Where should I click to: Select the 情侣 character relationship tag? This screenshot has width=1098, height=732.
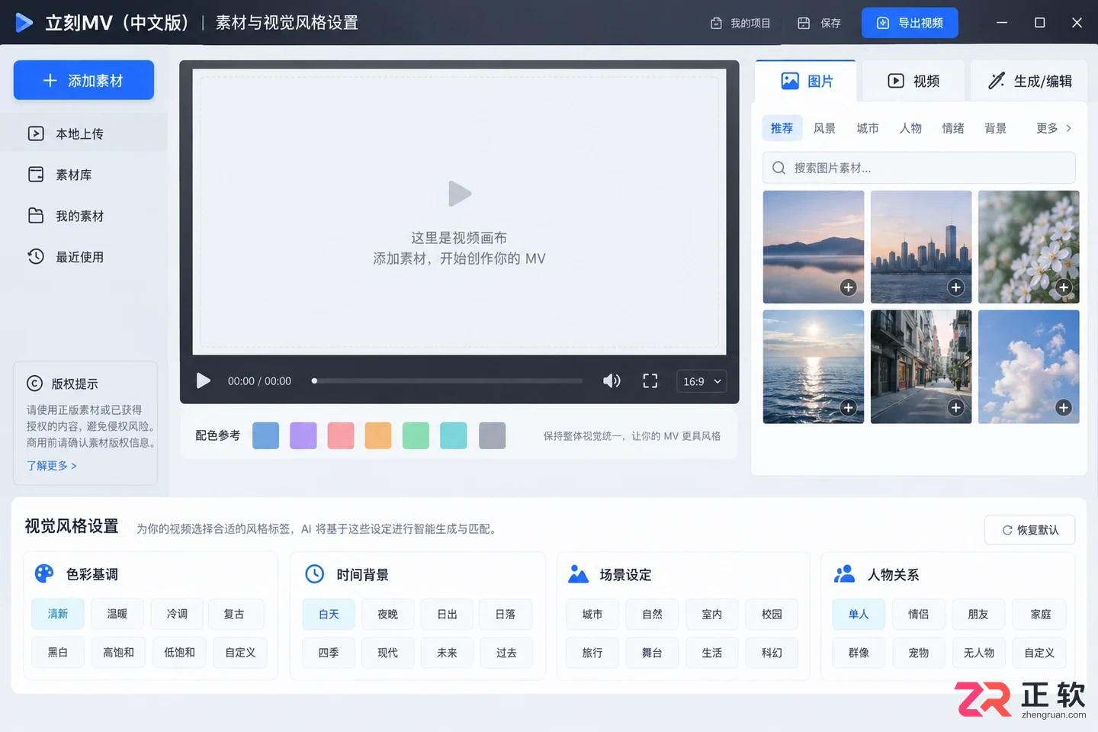point(919,614)
